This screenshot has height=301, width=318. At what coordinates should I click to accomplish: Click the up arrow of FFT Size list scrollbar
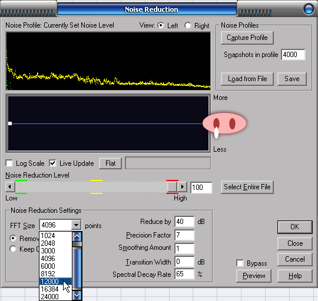[x=77, y=236]
